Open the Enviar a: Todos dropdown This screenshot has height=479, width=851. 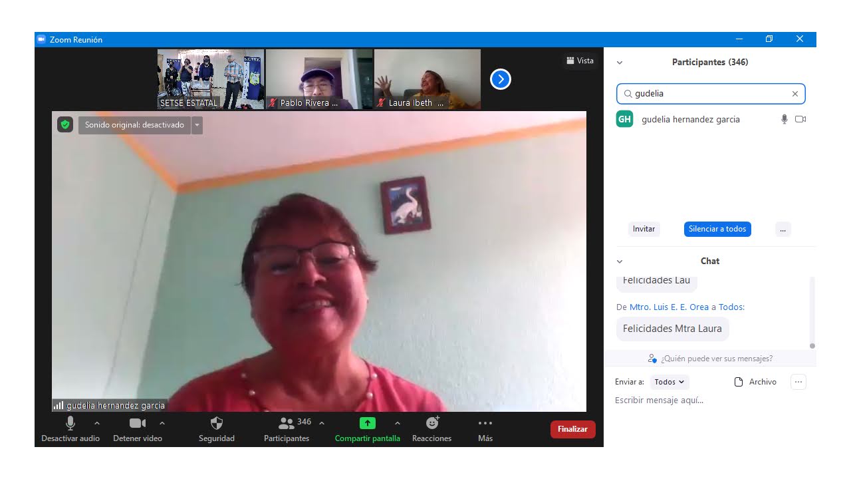pos(669,382)
